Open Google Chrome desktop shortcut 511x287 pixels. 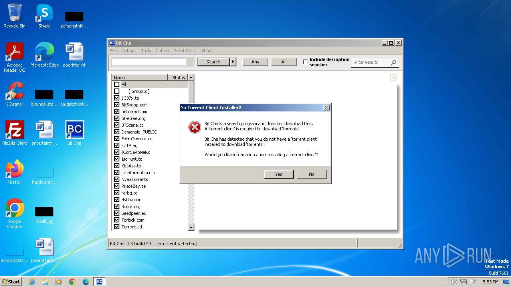(x=14, y=213)
